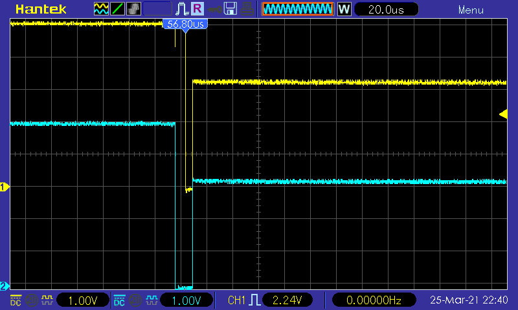Click the CH2 bandwidth limit 20 icon
The height and width of the screenshot is (310, 518).
pyautogui.click(x=135, y=300)
